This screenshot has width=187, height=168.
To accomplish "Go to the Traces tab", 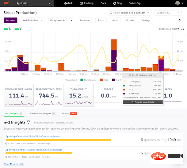I will click(101, 20).
